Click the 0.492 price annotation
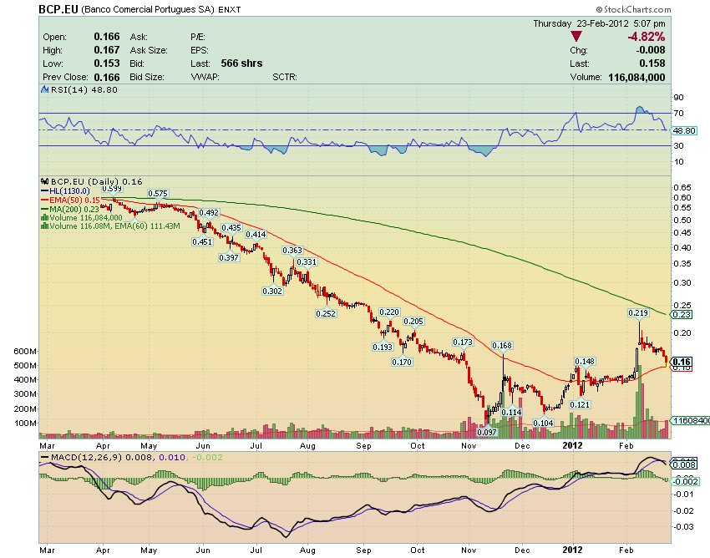 (x=209, y=212)
